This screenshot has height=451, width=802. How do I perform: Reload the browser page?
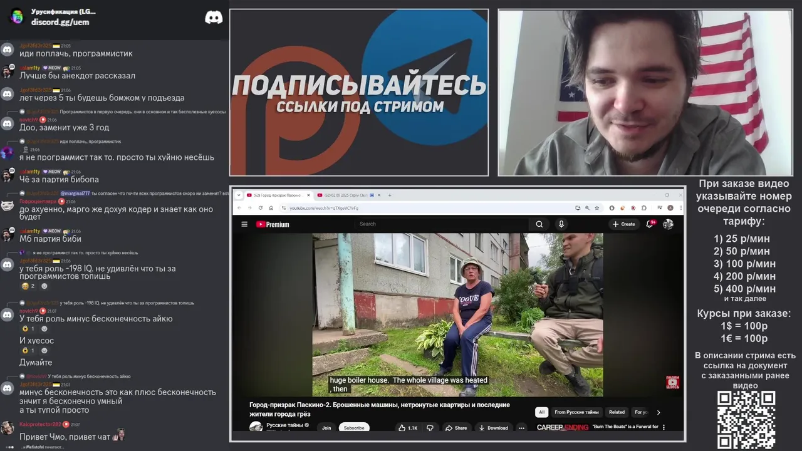click(x=261, y=208)
